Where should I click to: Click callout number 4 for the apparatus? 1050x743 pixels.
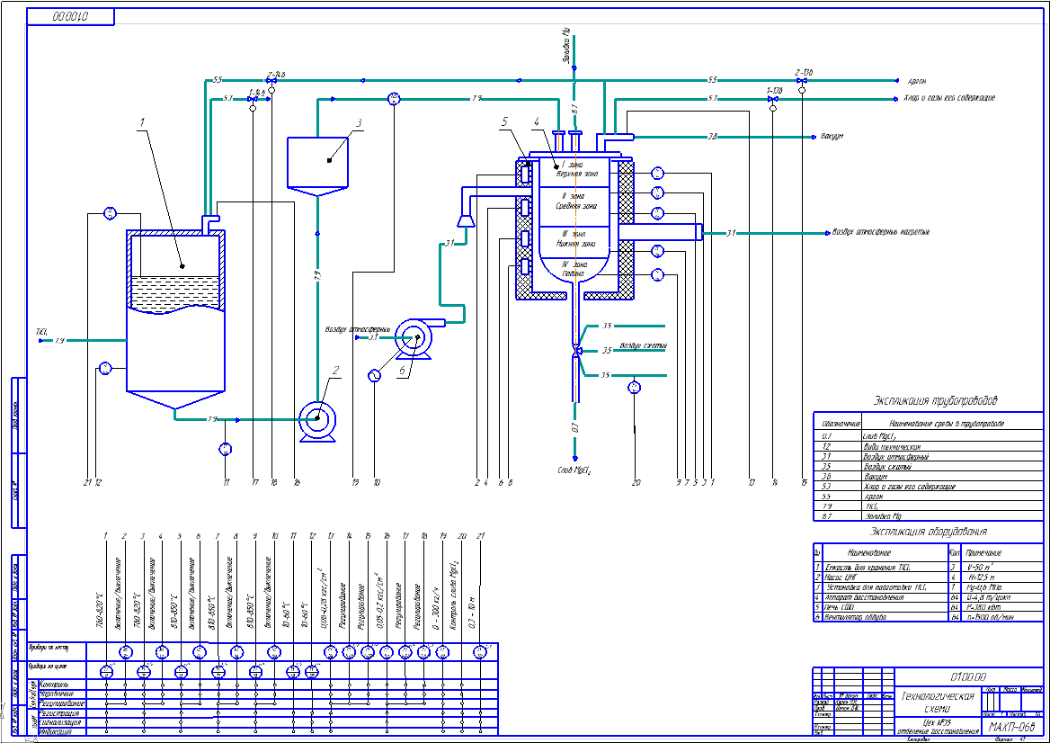(537, 122)
